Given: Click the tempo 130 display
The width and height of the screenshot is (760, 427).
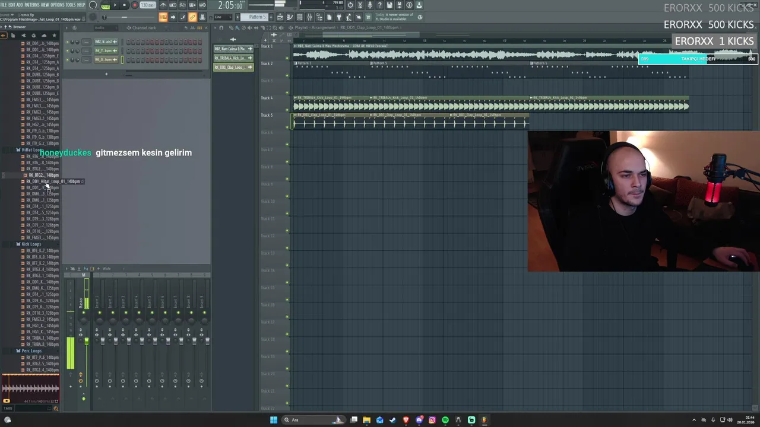Looking at the screenshot, I should coord(148,5).
